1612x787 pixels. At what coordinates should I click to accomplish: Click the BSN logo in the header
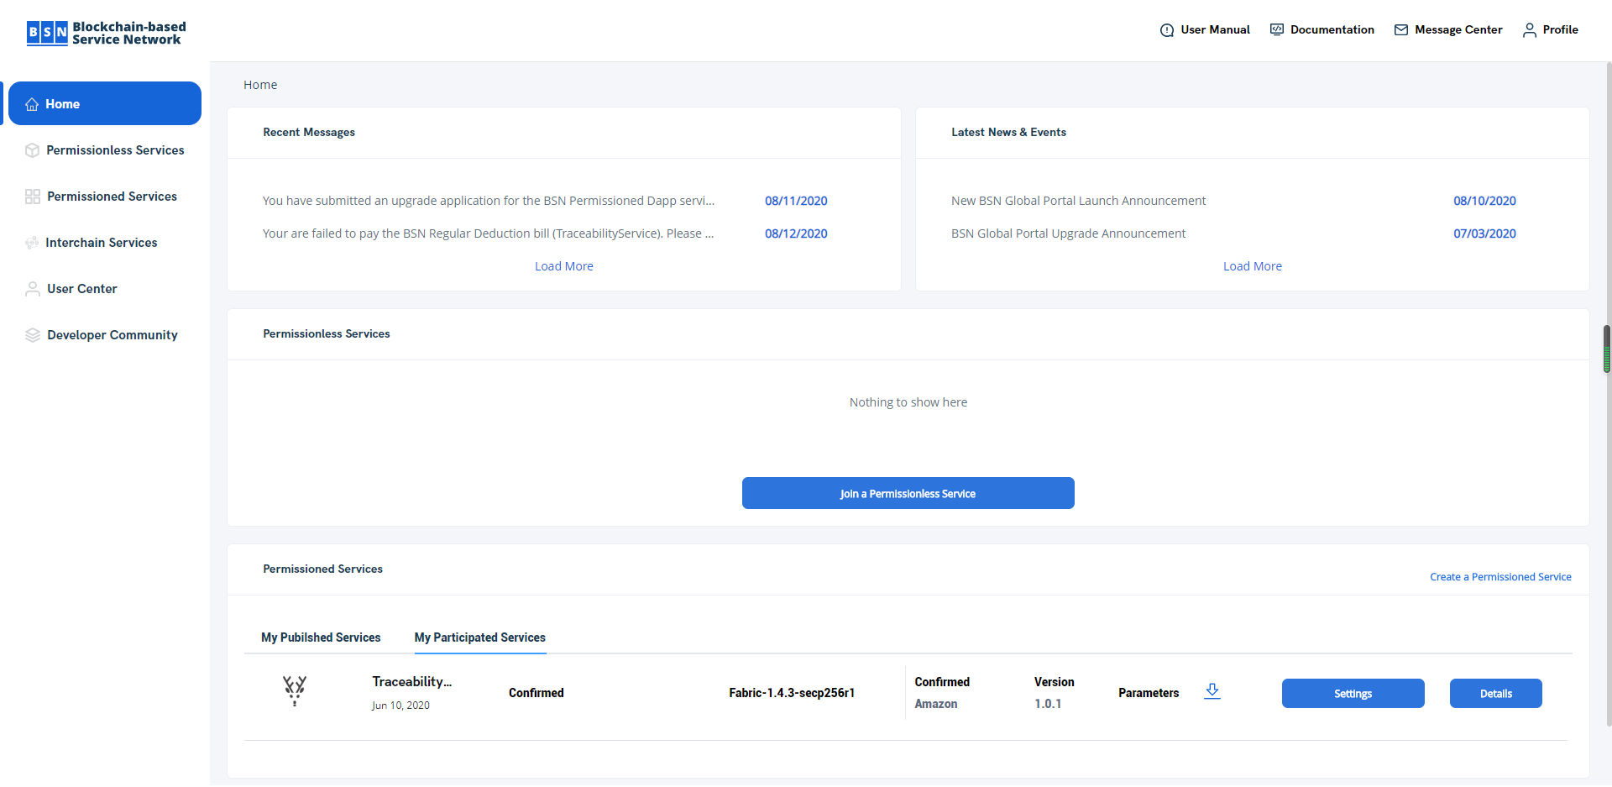106,33
